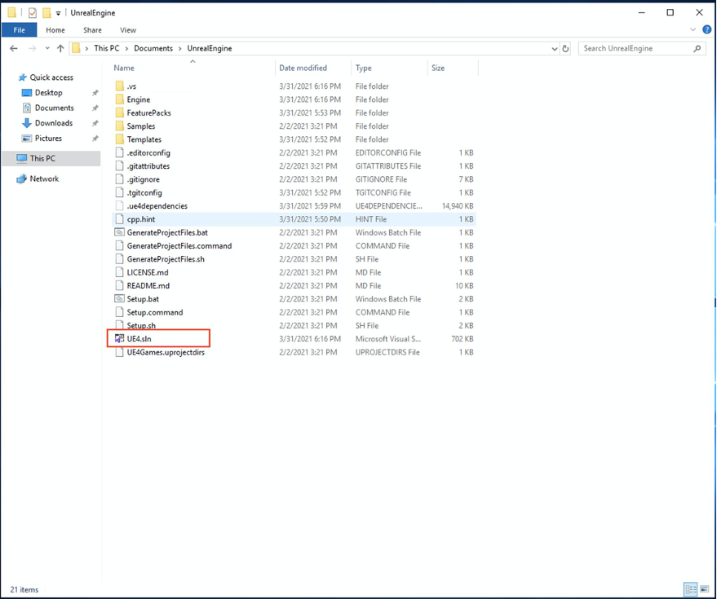Open the Engine folder

(142, 99)
